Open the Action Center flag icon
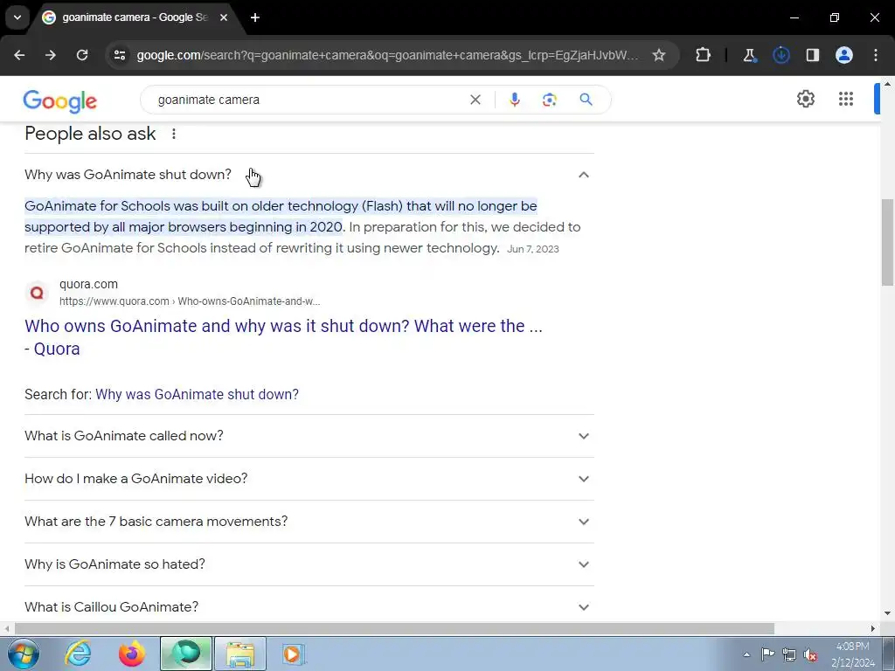The width and height of the screenshot is (895, 671). tap(767, 654)
